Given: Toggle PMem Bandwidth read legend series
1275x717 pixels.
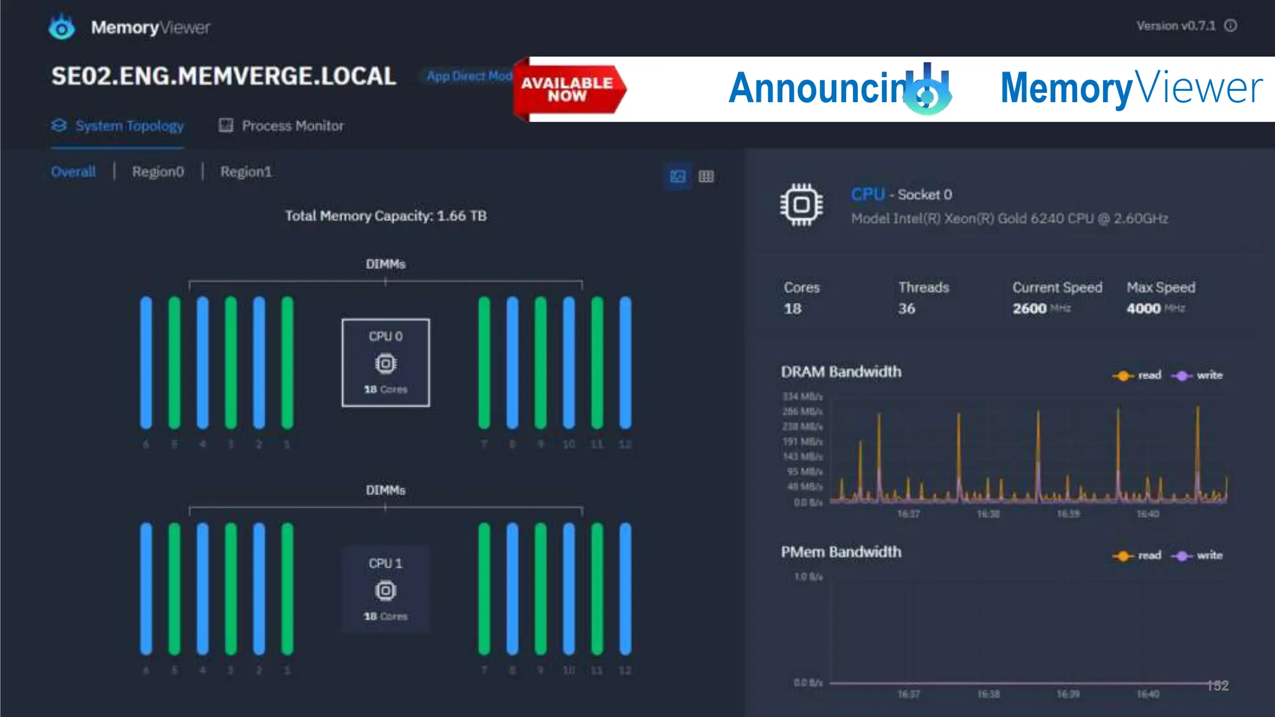Looking at the screenshot, I should (1137, 555).
